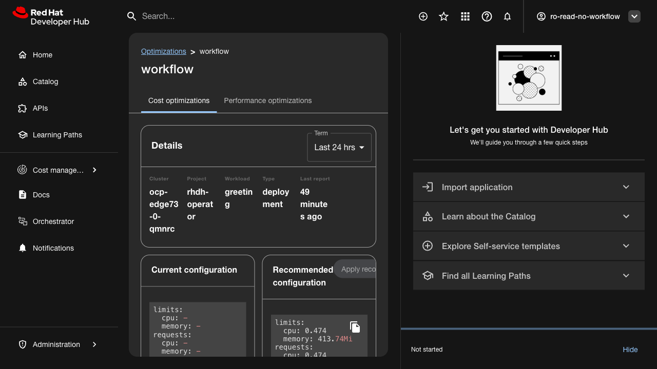
Task: Click cluster value ocp-edge73-0-qmnrc
Action: point(164,210)
